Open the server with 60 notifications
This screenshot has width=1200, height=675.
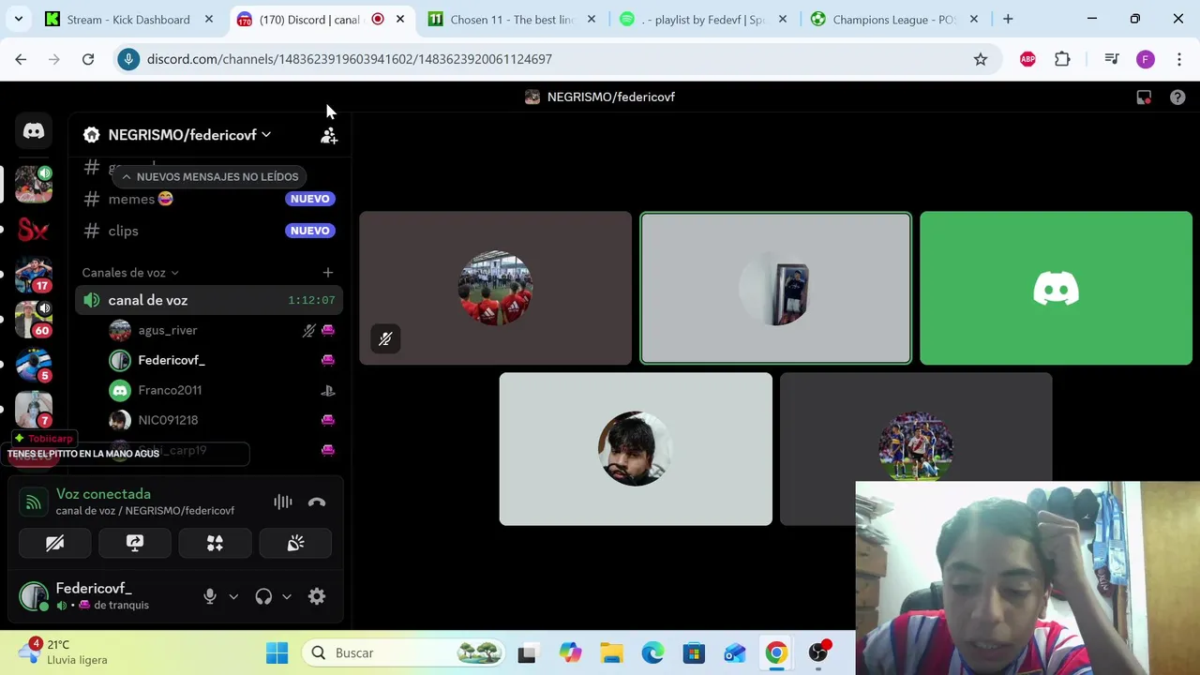point(34,319)
